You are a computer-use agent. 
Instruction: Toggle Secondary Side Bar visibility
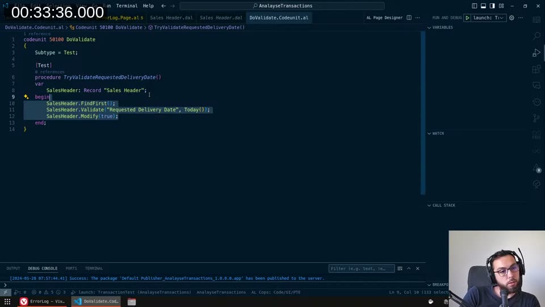(492, 6)
